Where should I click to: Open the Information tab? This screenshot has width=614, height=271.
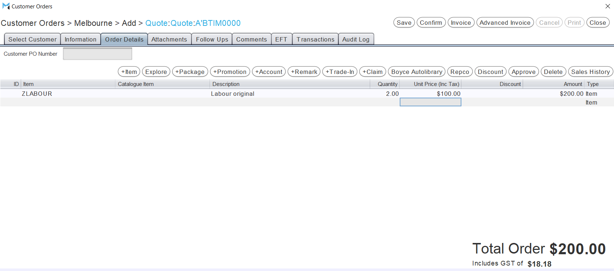pyautogui.click(x=81, y=39)
